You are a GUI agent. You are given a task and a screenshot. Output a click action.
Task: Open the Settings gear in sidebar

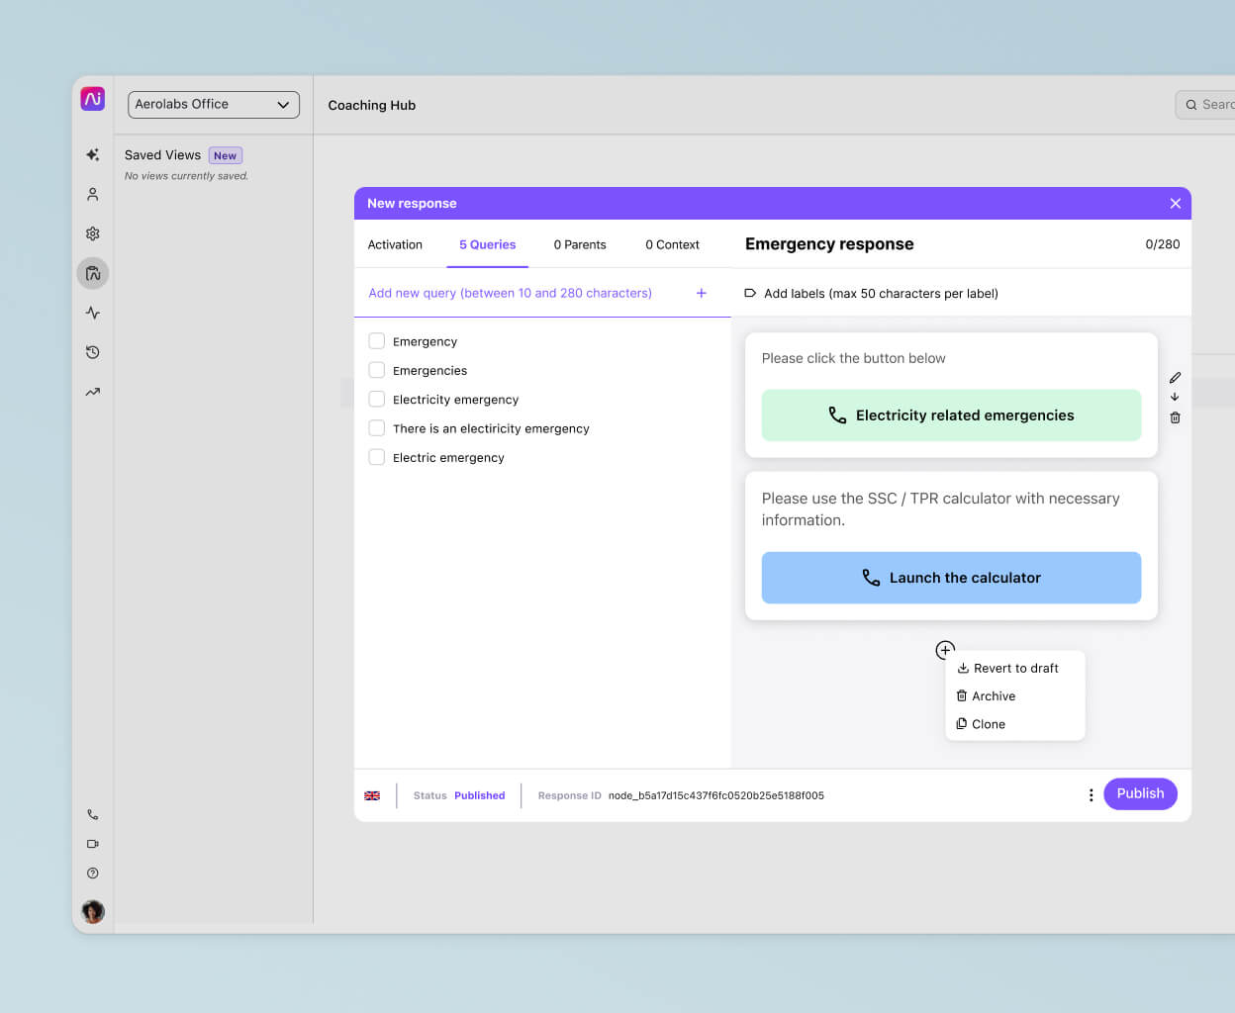click(92, 233)
